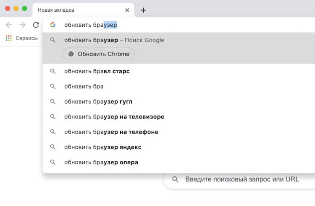This screenshot has width=315, height=206.
Task: Click the search icon beside обновить браузер гугл
Action: point(53,102)
